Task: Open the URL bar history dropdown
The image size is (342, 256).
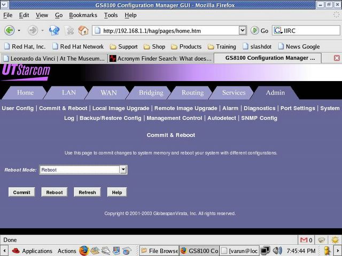Action: click(243, 30)
